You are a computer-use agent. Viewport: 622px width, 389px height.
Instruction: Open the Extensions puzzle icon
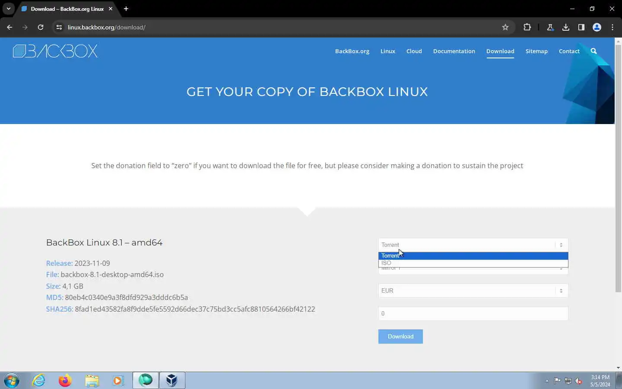point(527,27)
